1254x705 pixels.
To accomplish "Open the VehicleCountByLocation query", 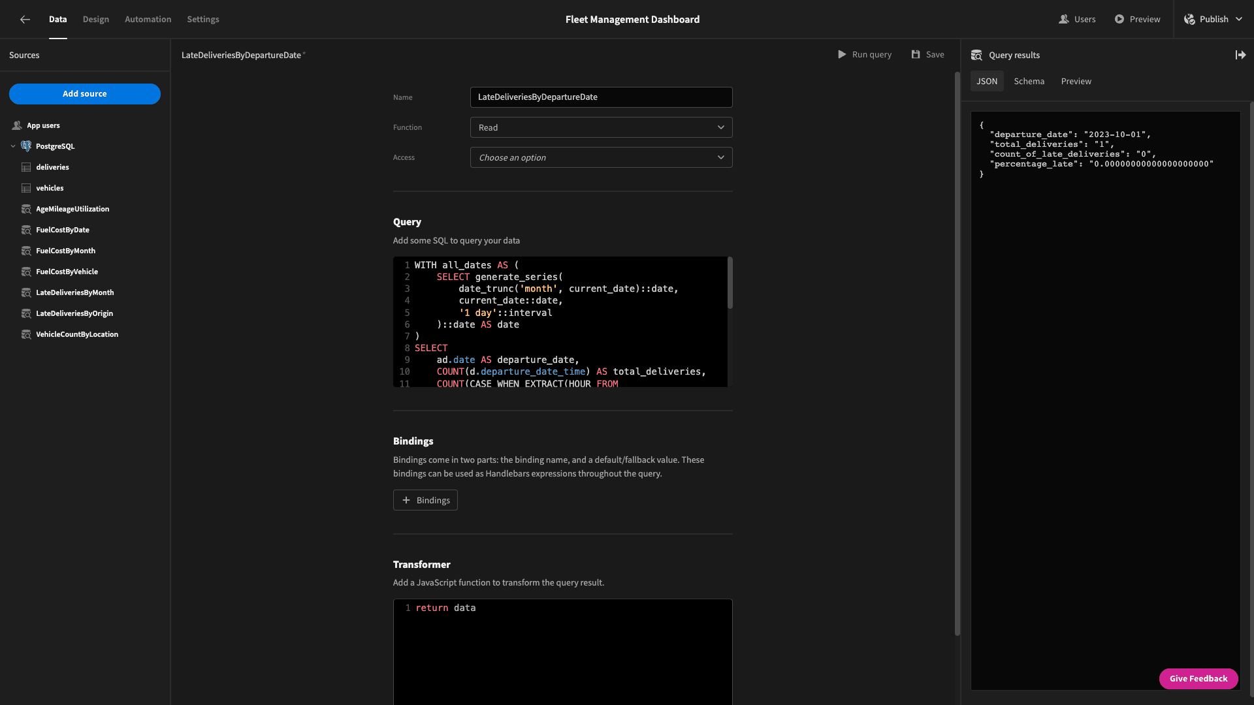I will 77,334.
